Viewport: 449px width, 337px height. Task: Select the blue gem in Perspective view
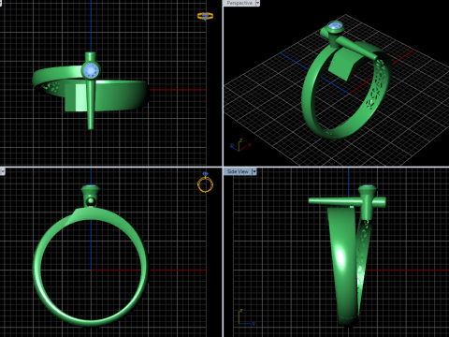tap(335, 26)
